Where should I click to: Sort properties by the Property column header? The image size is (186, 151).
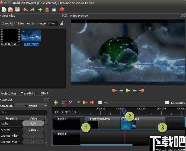[11, 118]
